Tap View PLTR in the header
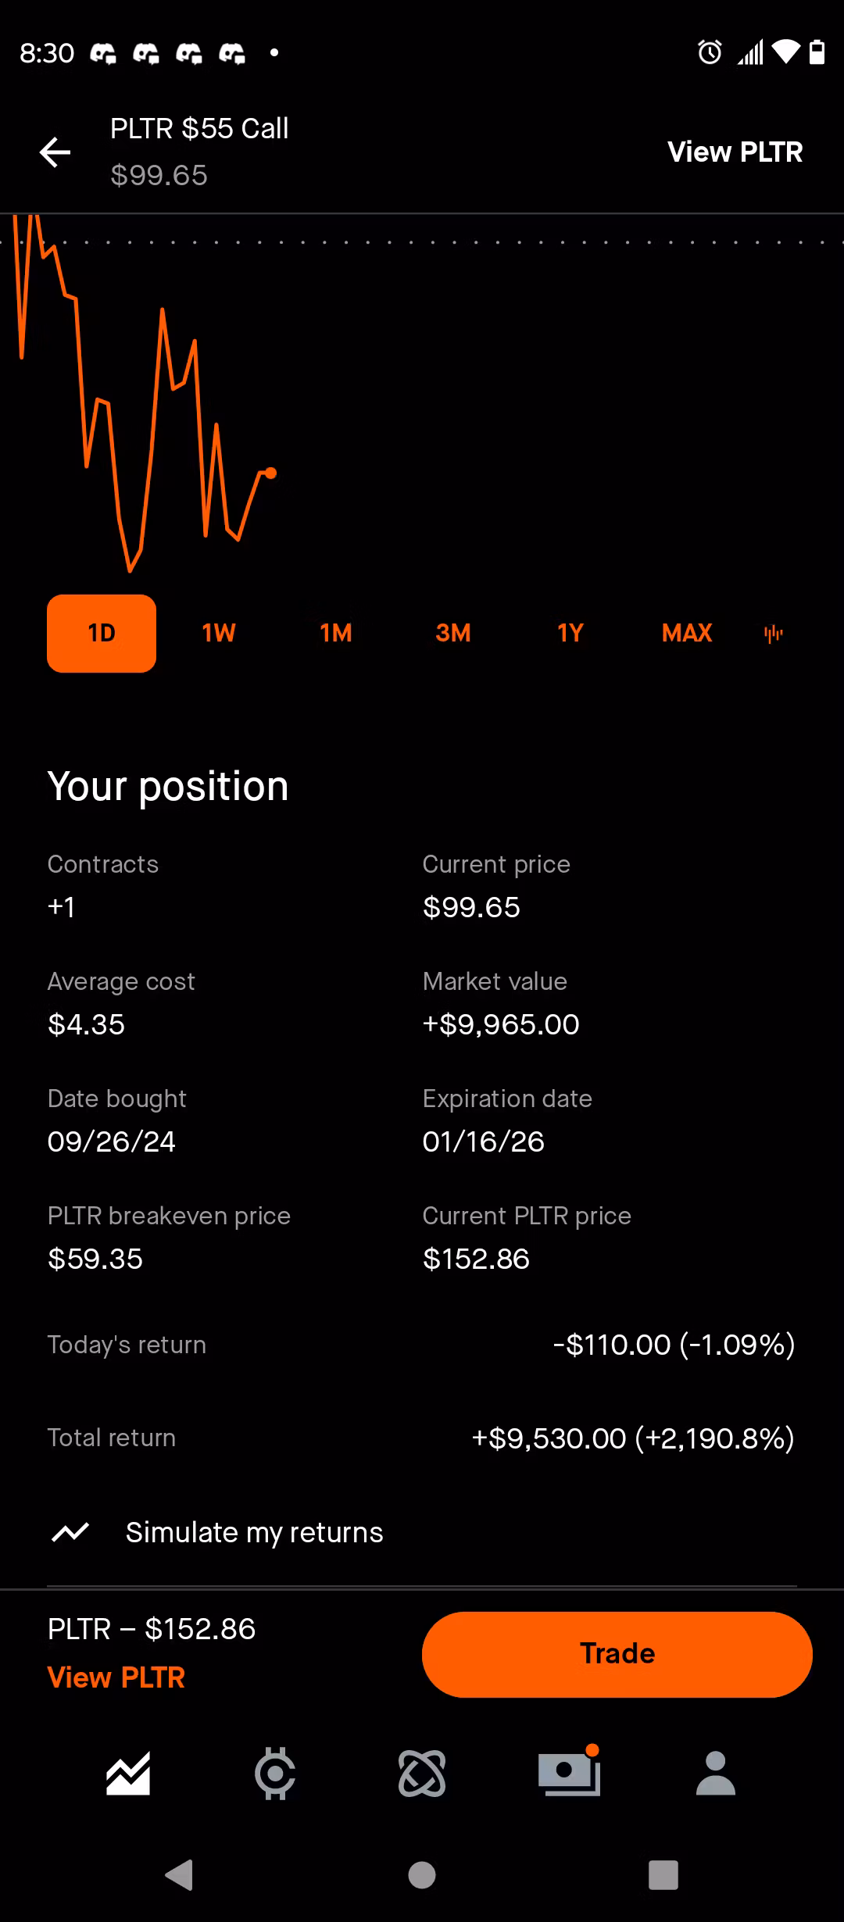The height and width of the screenshot is (1922, 844). pyautogui.click(x=735, y=152)
